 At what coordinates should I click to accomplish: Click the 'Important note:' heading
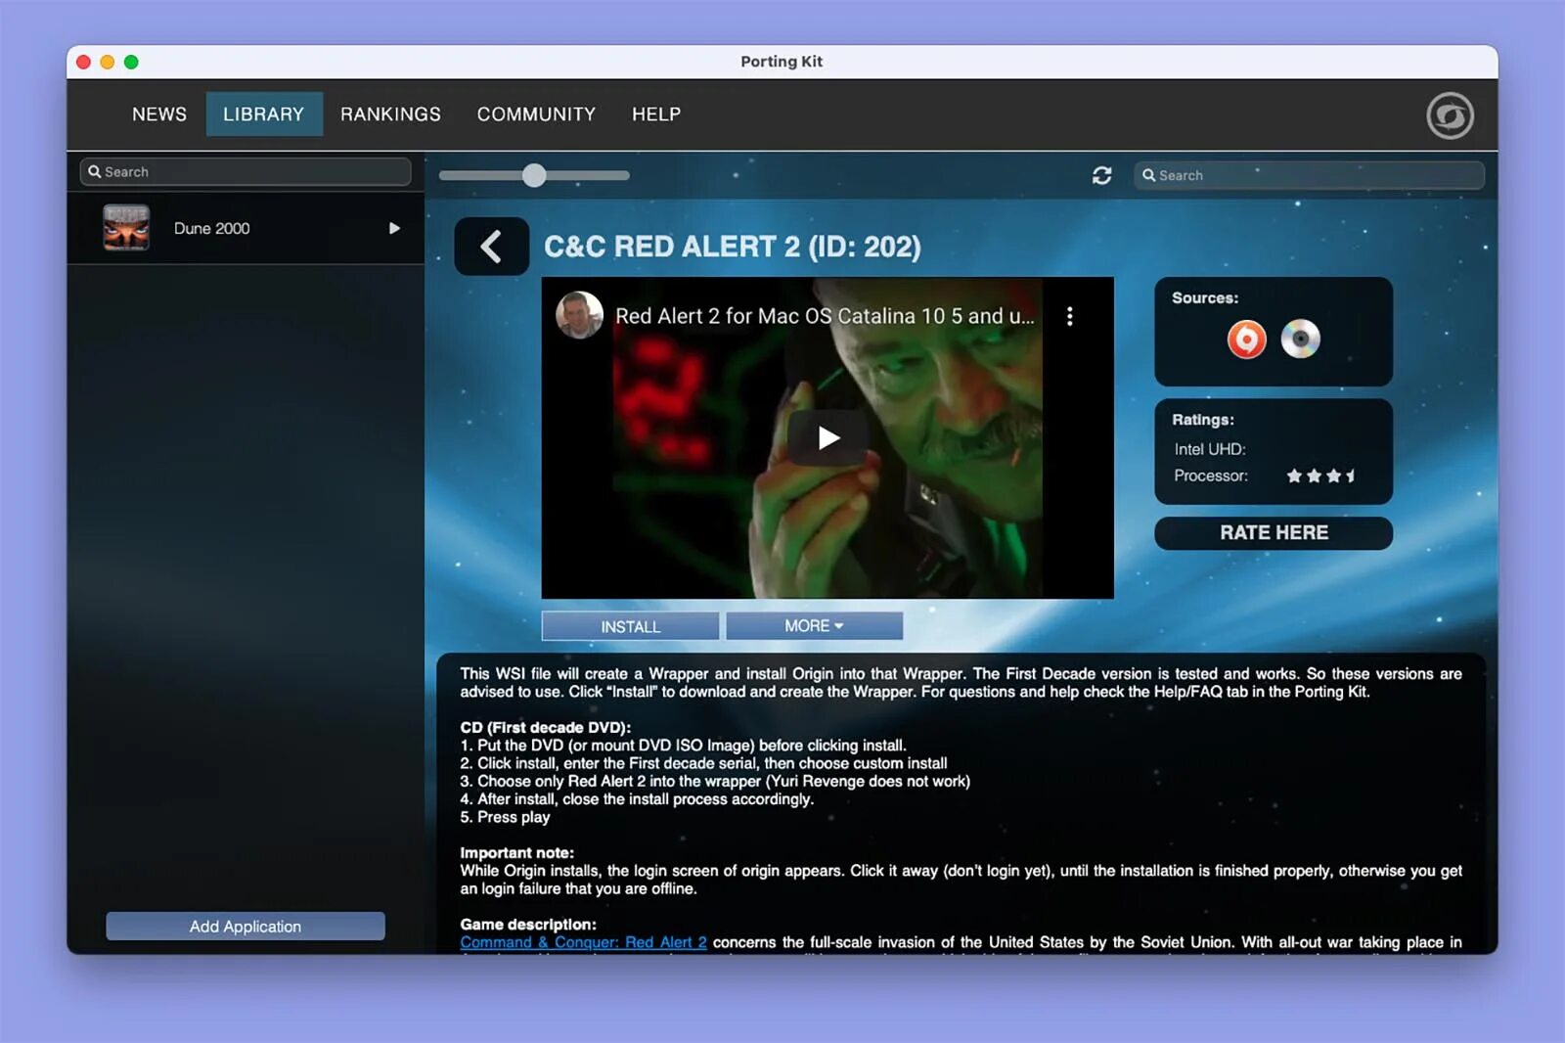(517, 852)
